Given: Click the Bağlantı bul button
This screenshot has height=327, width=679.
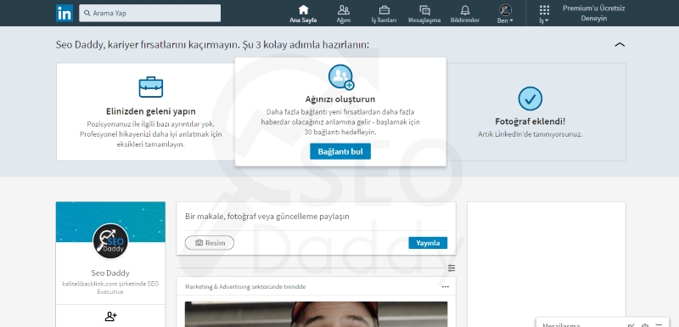Looking at the screenshot, I should coord(340,151).
